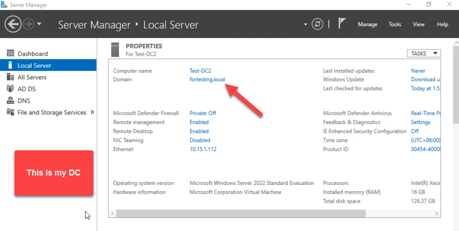Viewport: 459px width, 231px height.
Task: Click the vertical scrollbar on right edge
Action: [456, 84]
